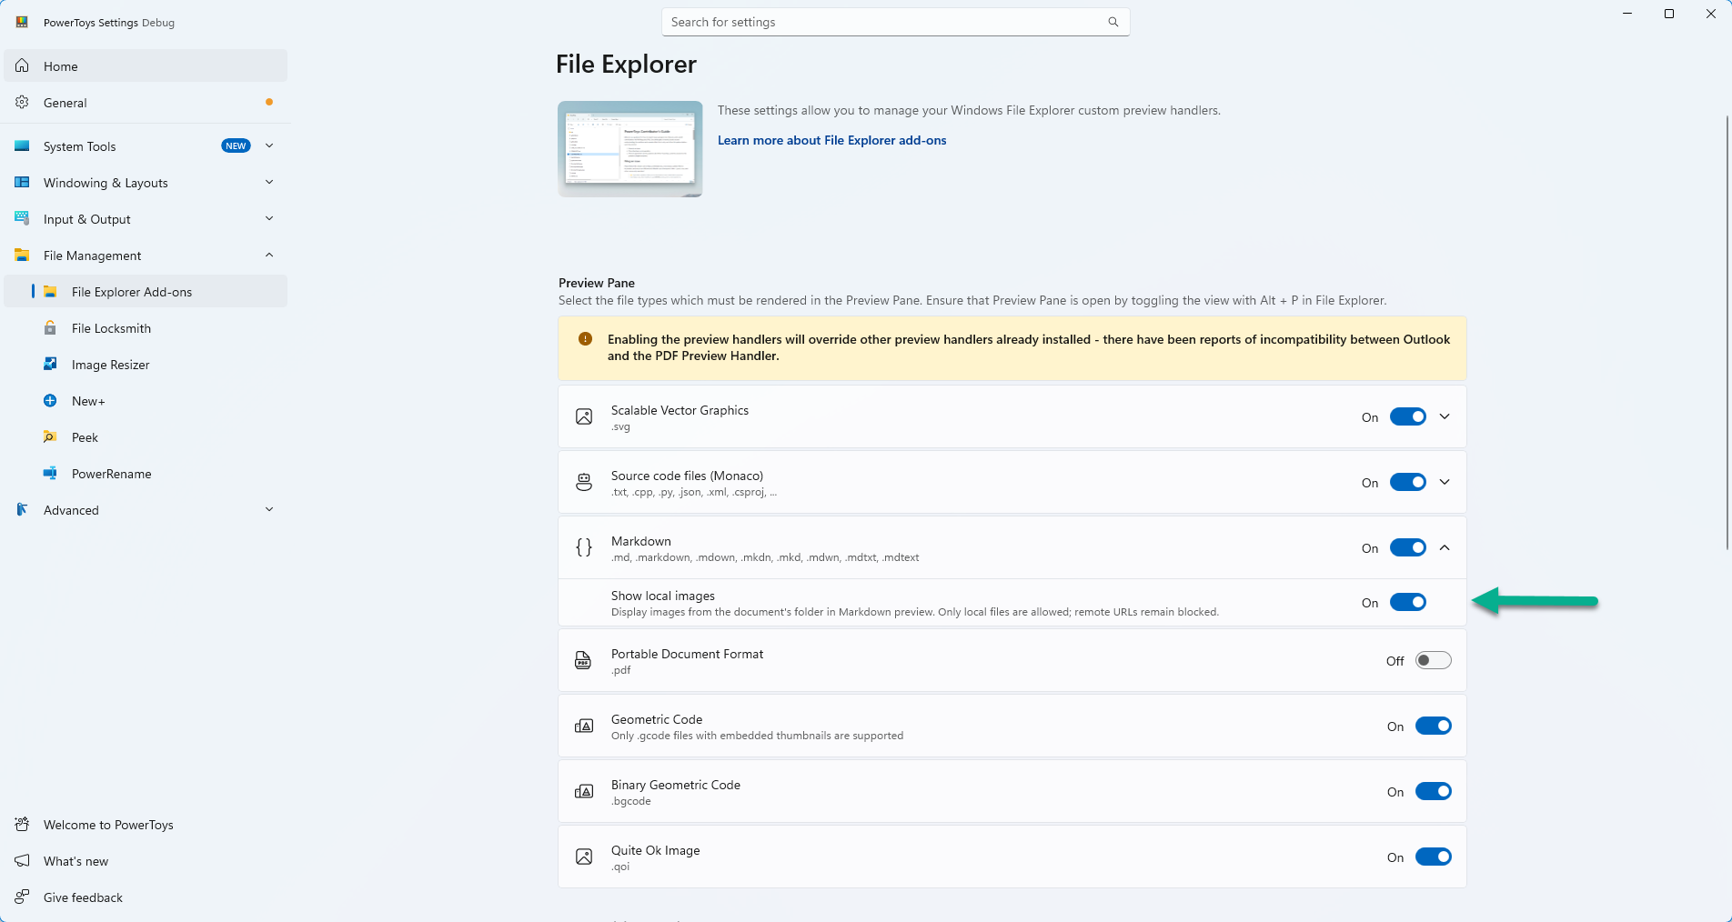Image resolution: width=1732 pixels, height=922 pixels.
Task: Click the Binary Geometric Code icon
Action: [584, 792]
